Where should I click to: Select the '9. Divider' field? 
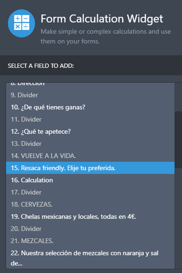click(x=90, y=95)
